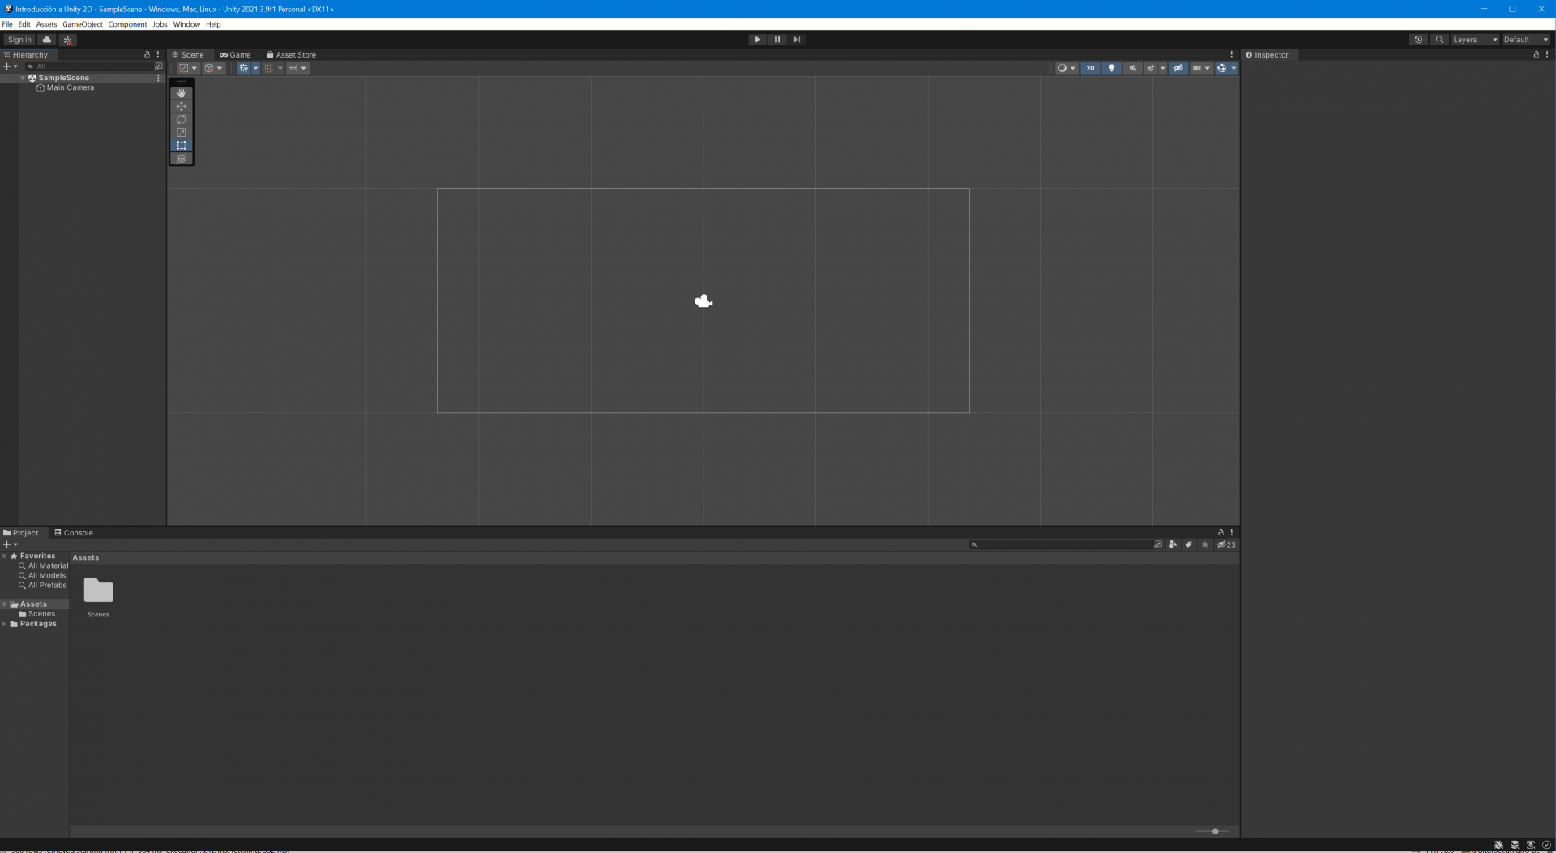Open the Layers dropdown
1556x853 pixels.
click(x=1474, y=40)
